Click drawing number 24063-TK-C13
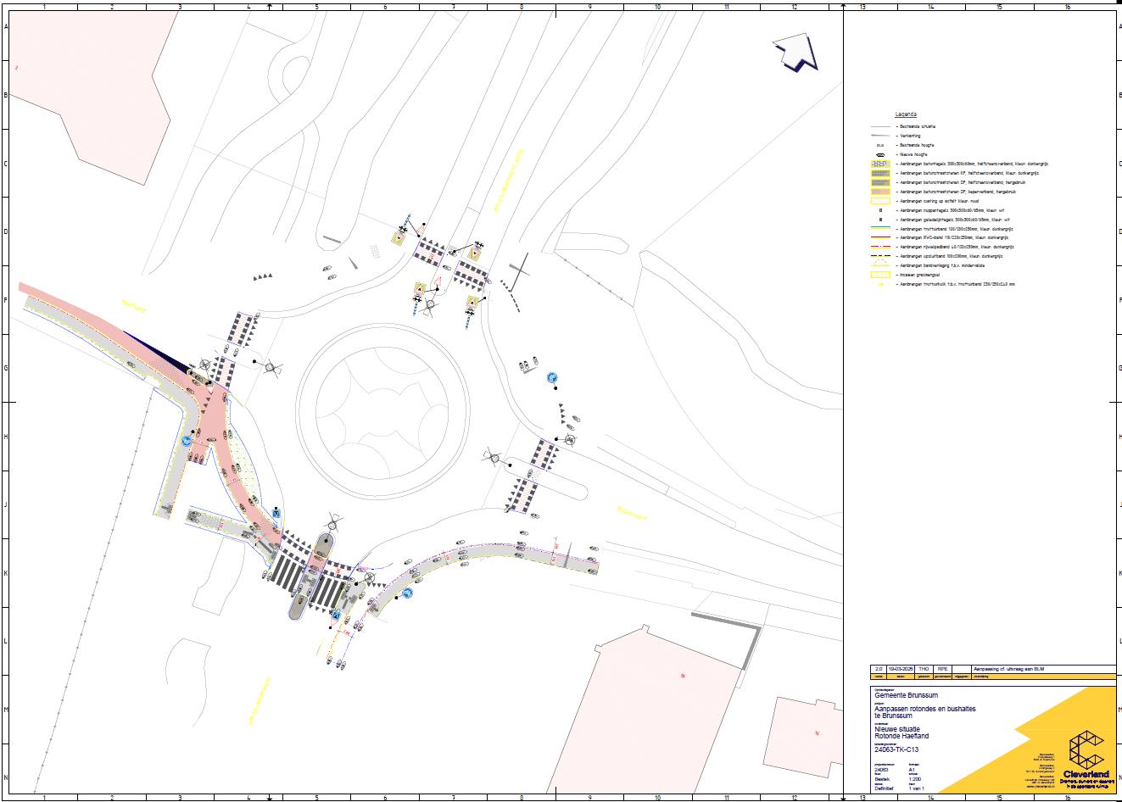Screen dimensions: 1122x802 click(896, 749)
